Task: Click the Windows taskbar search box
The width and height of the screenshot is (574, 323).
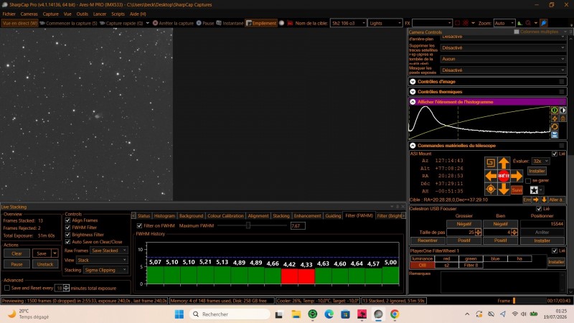Action: [230, 314]
